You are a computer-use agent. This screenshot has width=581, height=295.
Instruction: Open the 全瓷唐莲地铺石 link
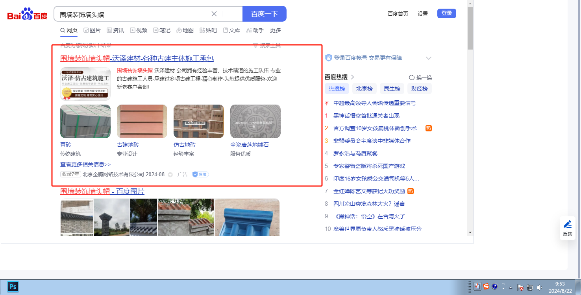(250, 145)
